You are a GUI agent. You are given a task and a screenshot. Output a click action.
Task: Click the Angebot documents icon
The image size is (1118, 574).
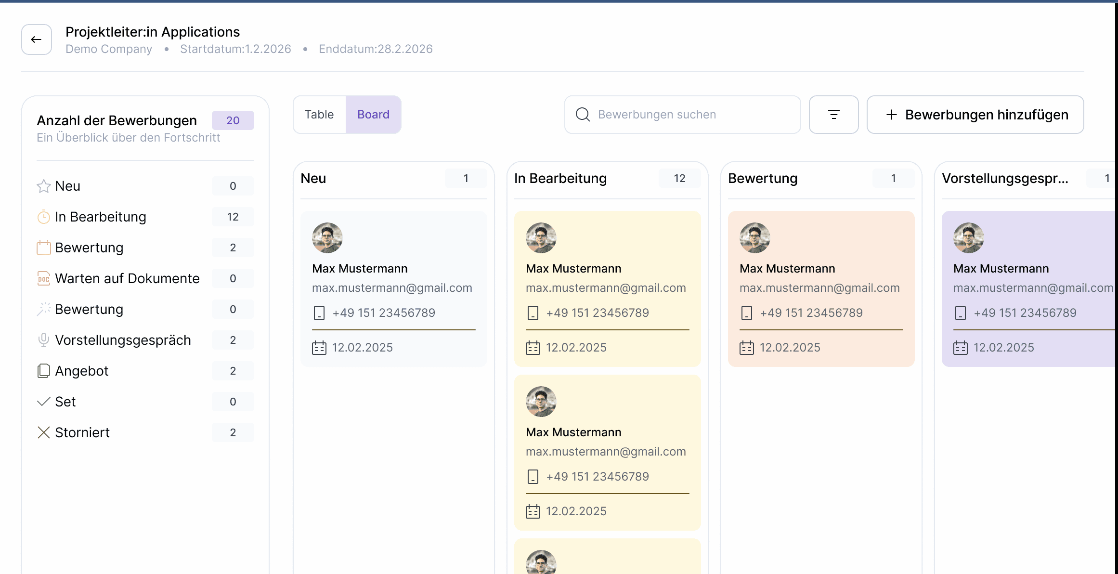(44, 371)
